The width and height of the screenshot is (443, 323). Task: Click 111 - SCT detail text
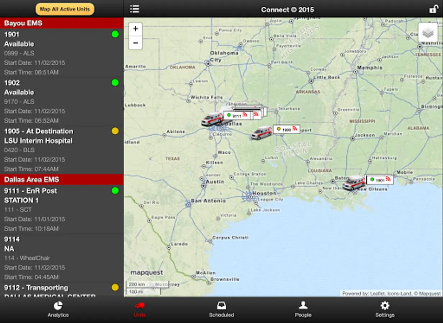click(x=18, y=210)
